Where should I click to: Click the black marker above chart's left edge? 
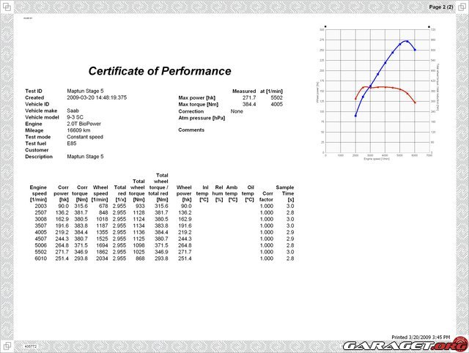(x=325, y=26)
